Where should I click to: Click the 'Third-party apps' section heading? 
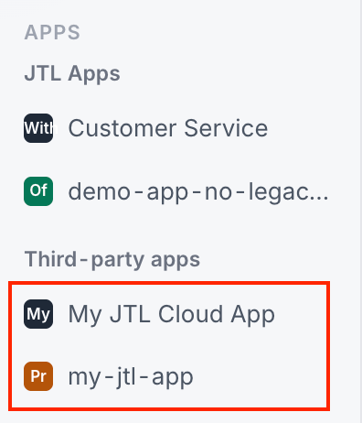coord(112,260)
